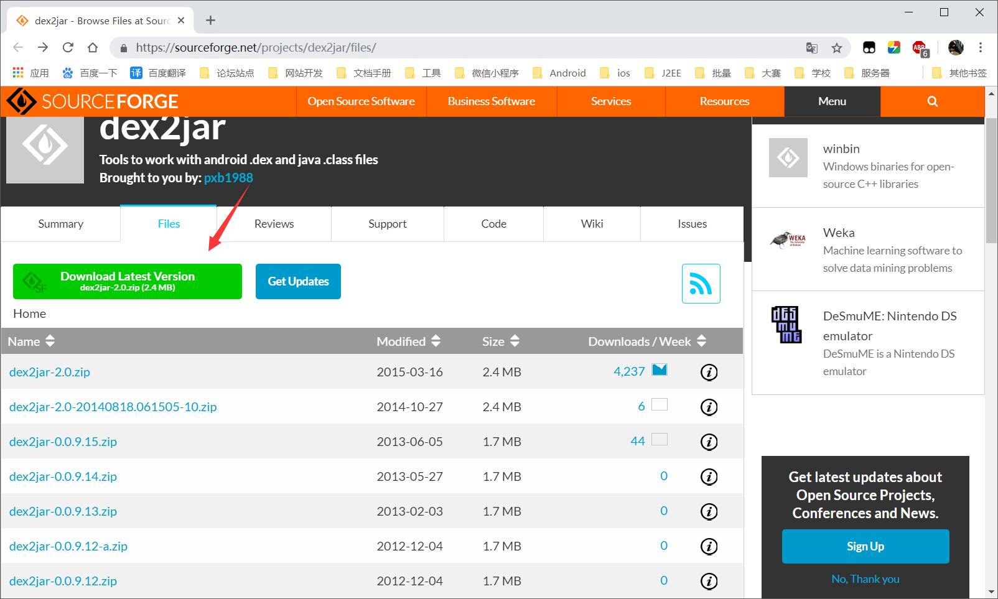Dismiss with No, Thank you link
This screenshot has width=998, height=599.
(x=865, y=579)
